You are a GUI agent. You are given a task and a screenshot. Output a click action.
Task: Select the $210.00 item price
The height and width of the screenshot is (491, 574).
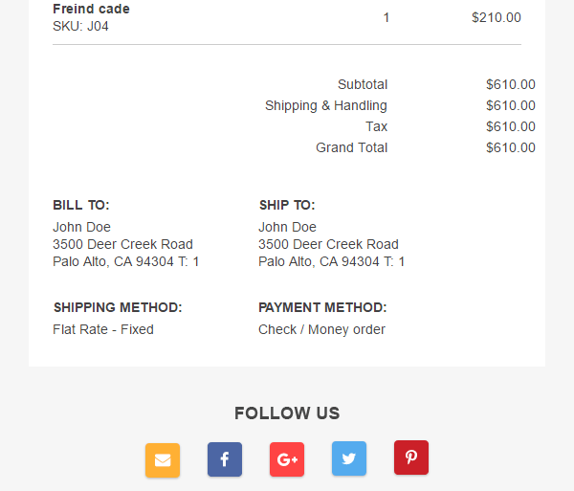[x=497, y=17]
